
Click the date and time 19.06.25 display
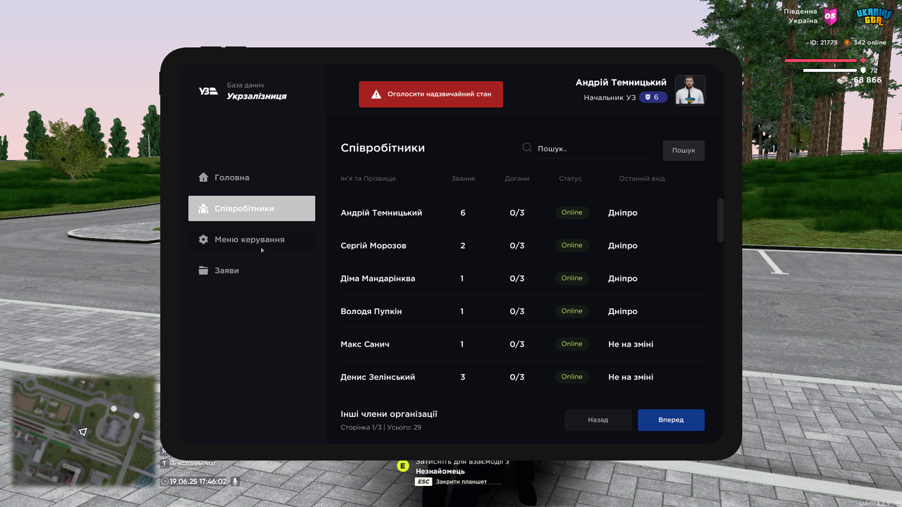pos(194,482)
